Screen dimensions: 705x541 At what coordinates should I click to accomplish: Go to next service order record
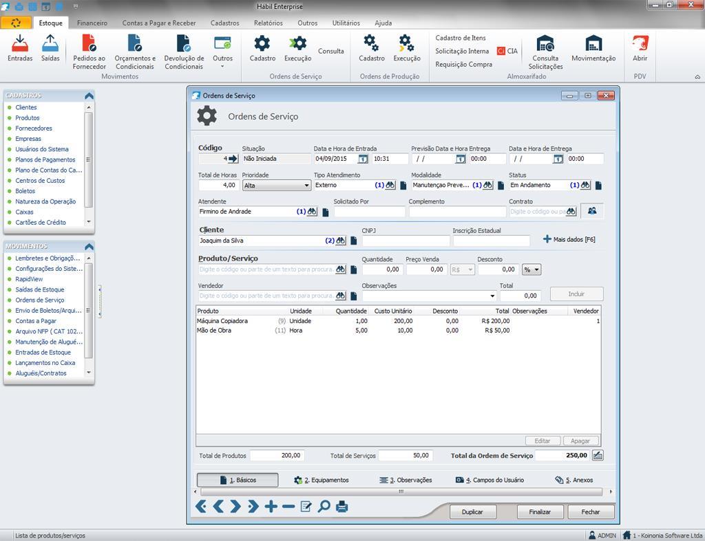pos(235,507)
